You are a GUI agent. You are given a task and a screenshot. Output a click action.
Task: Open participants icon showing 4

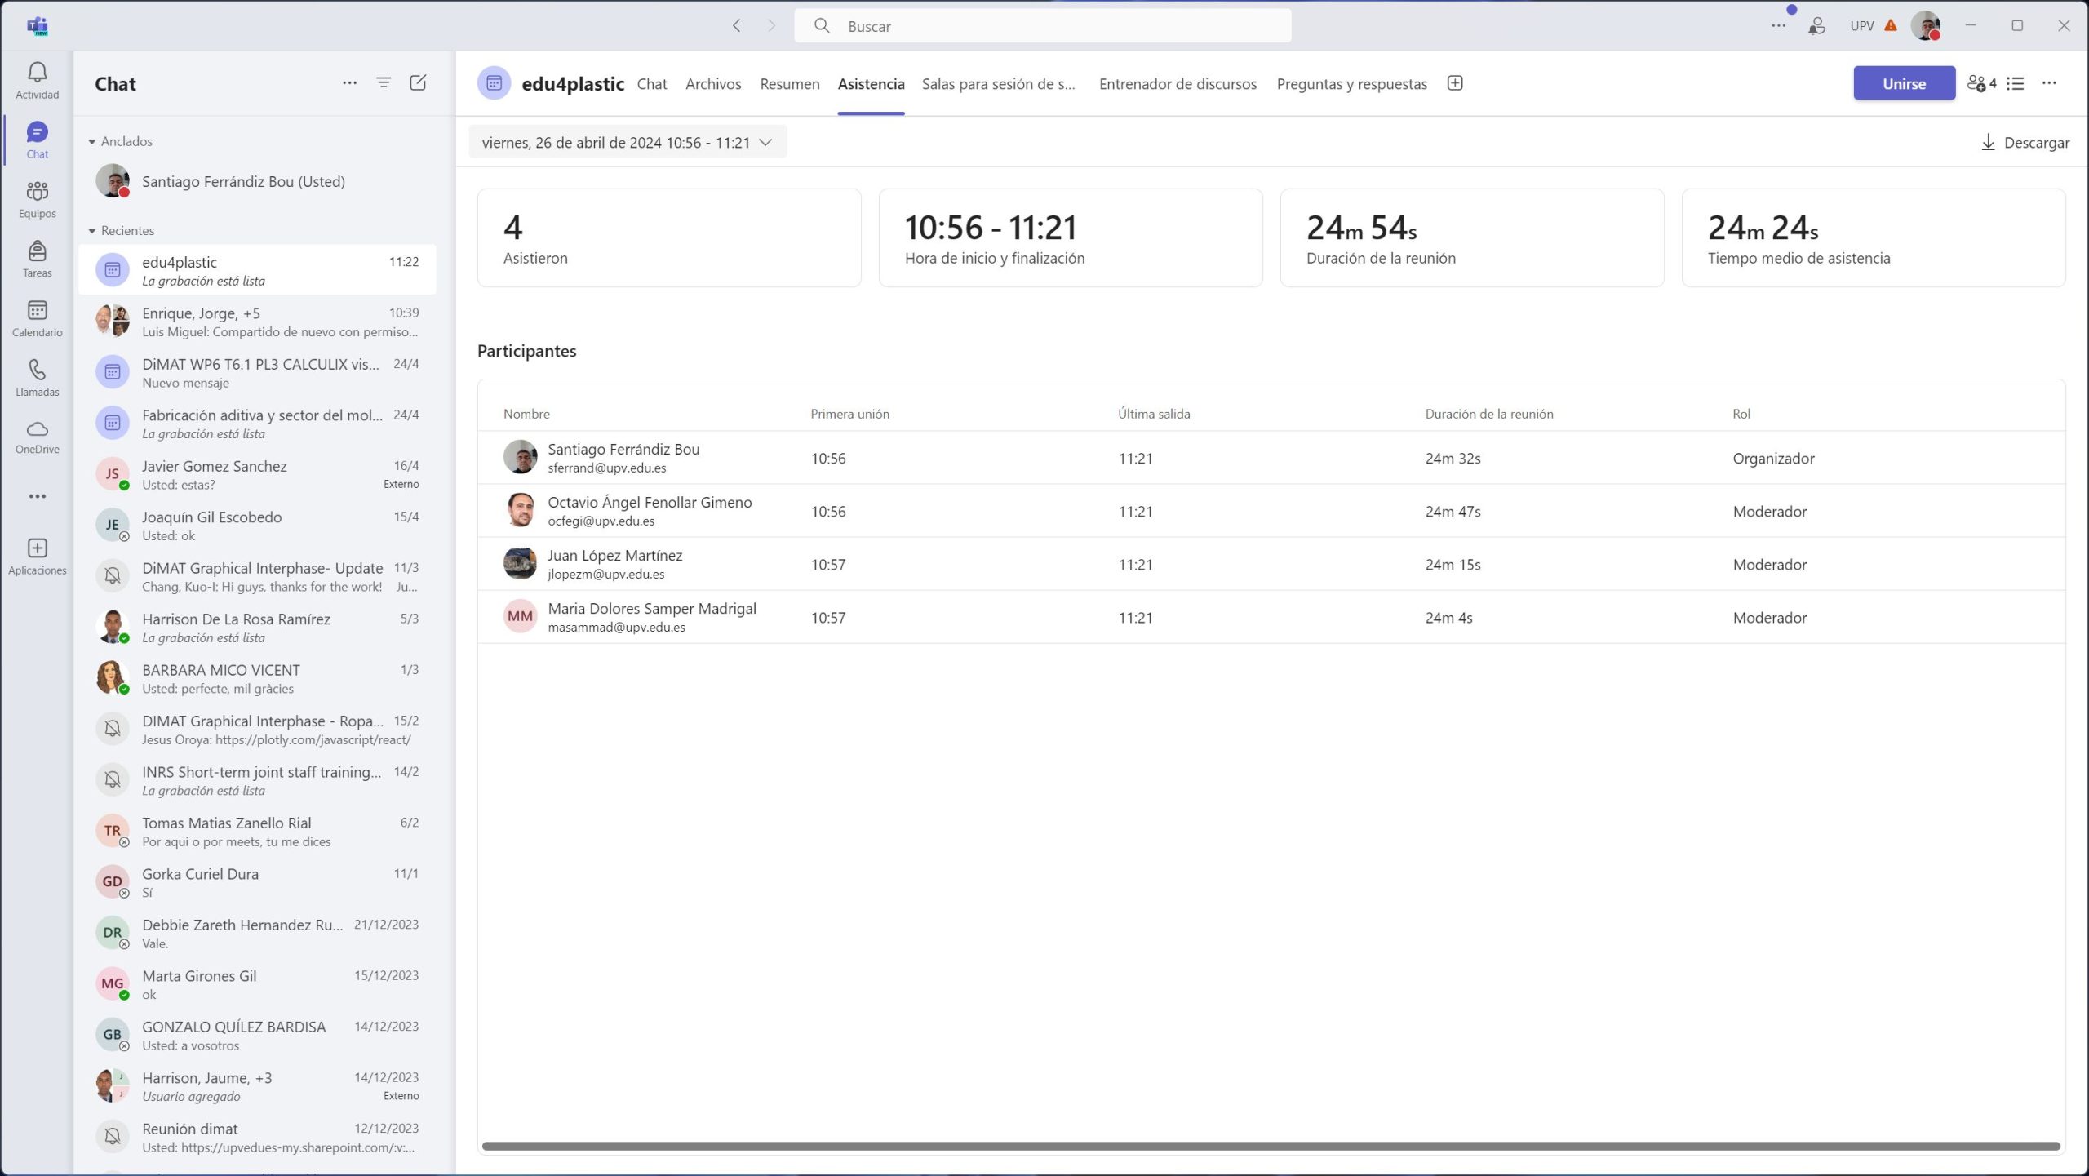coord(1980,83)
